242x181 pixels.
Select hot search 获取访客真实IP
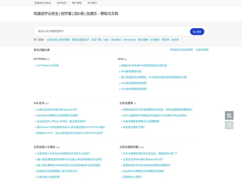click(80, 40)
